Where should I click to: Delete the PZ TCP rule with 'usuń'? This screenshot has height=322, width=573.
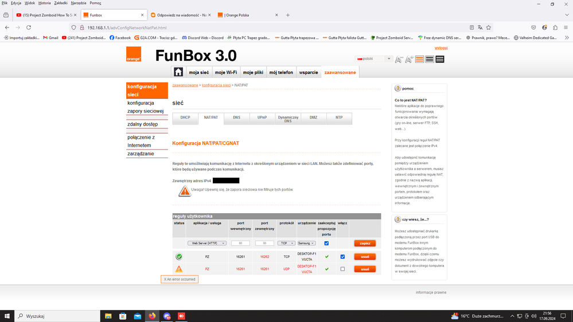click(365, 257)
